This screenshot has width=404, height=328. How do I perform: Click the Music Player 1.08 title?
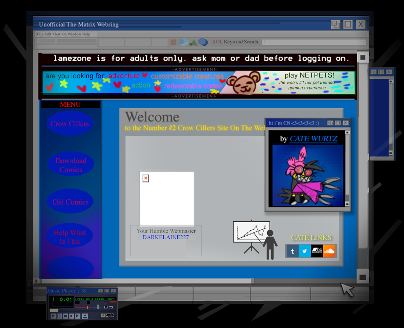67,291
